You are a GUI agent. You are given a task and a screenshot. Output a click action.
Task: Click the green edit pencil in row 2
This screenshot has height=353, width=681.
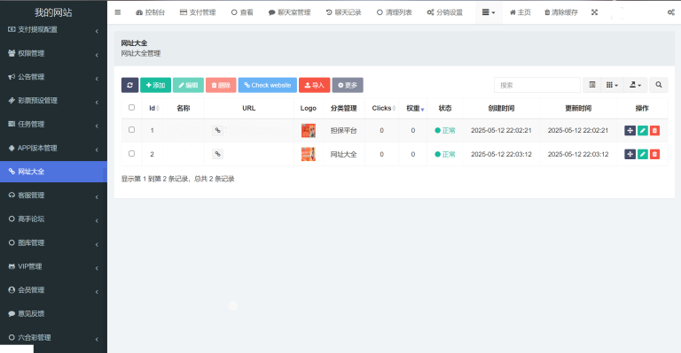click(x=642, y=154)
